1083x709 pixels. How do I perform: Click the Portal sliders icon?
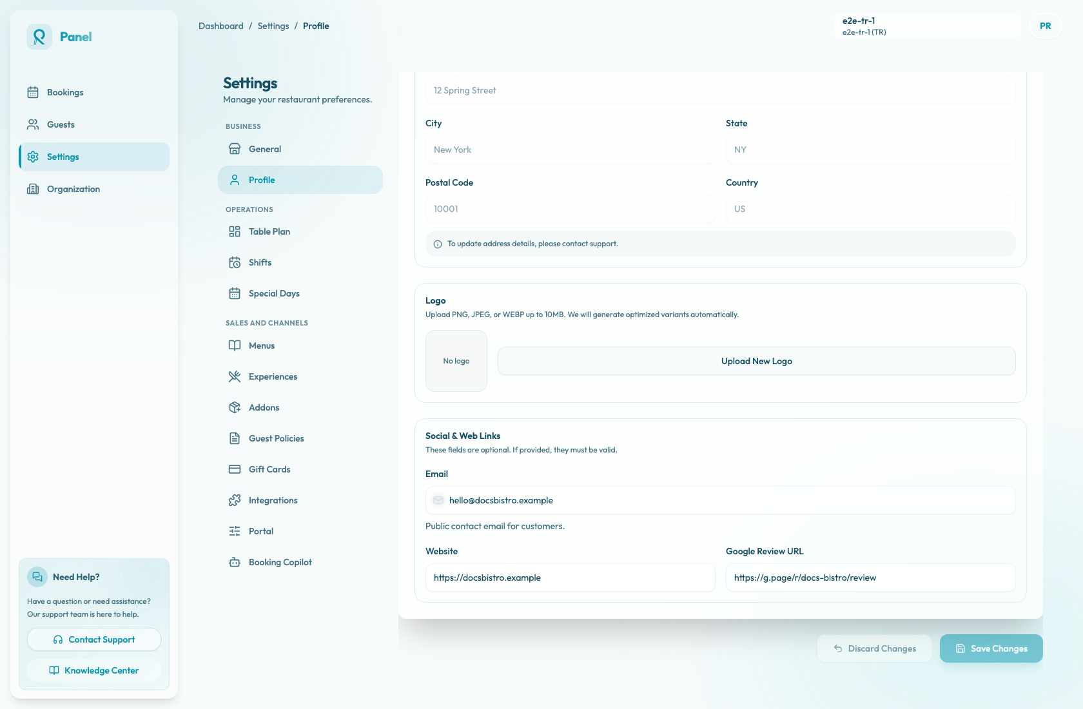[235, 531]
